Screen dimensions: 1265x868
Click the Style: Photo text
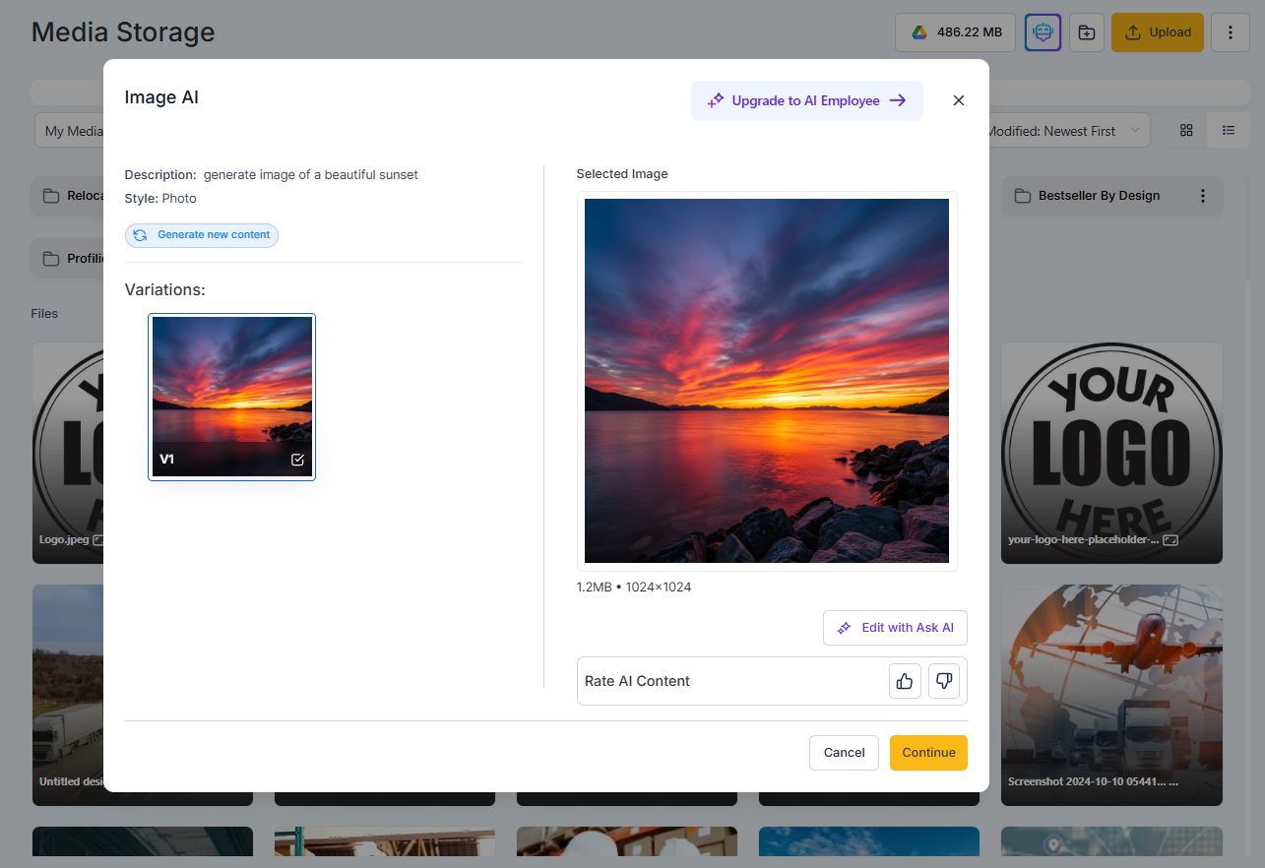(x=160, y=199)
